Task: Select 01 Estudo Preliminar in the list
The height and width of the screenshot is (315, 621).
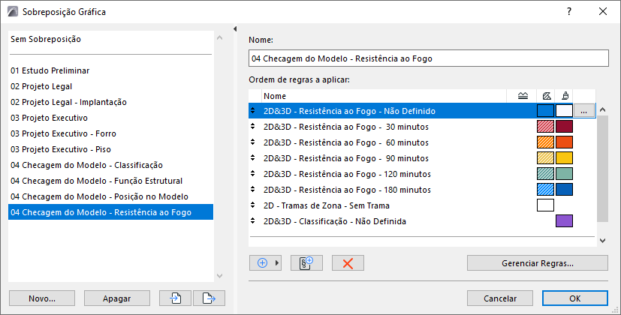Action: [x=50, y=70]
